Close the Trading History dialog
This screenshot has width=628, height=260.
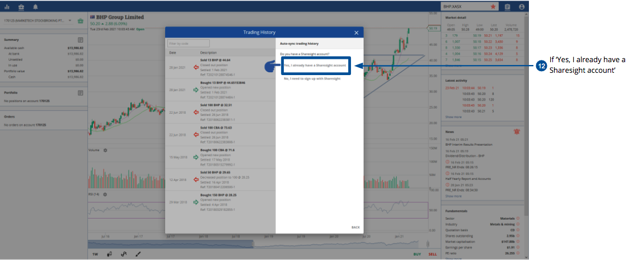[356, 32]
